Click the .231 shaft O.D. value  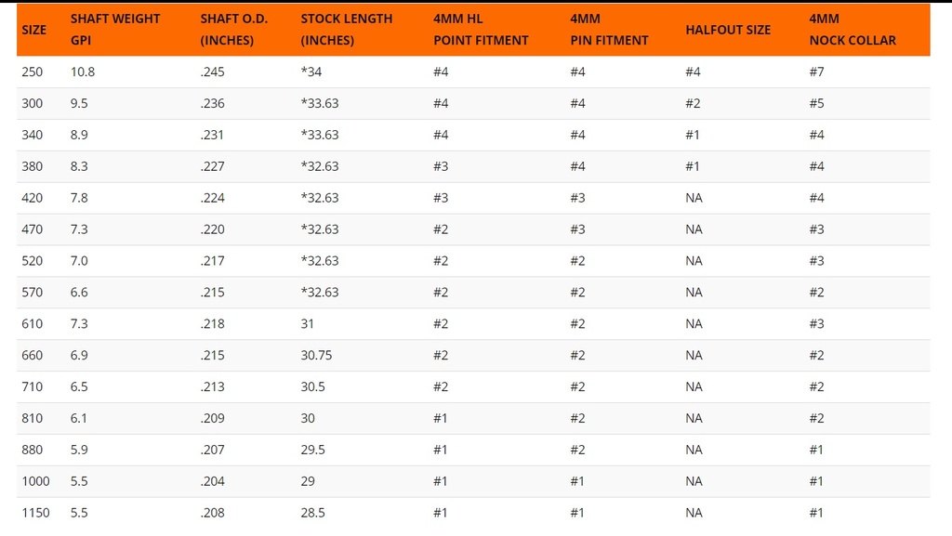point(212,136)
